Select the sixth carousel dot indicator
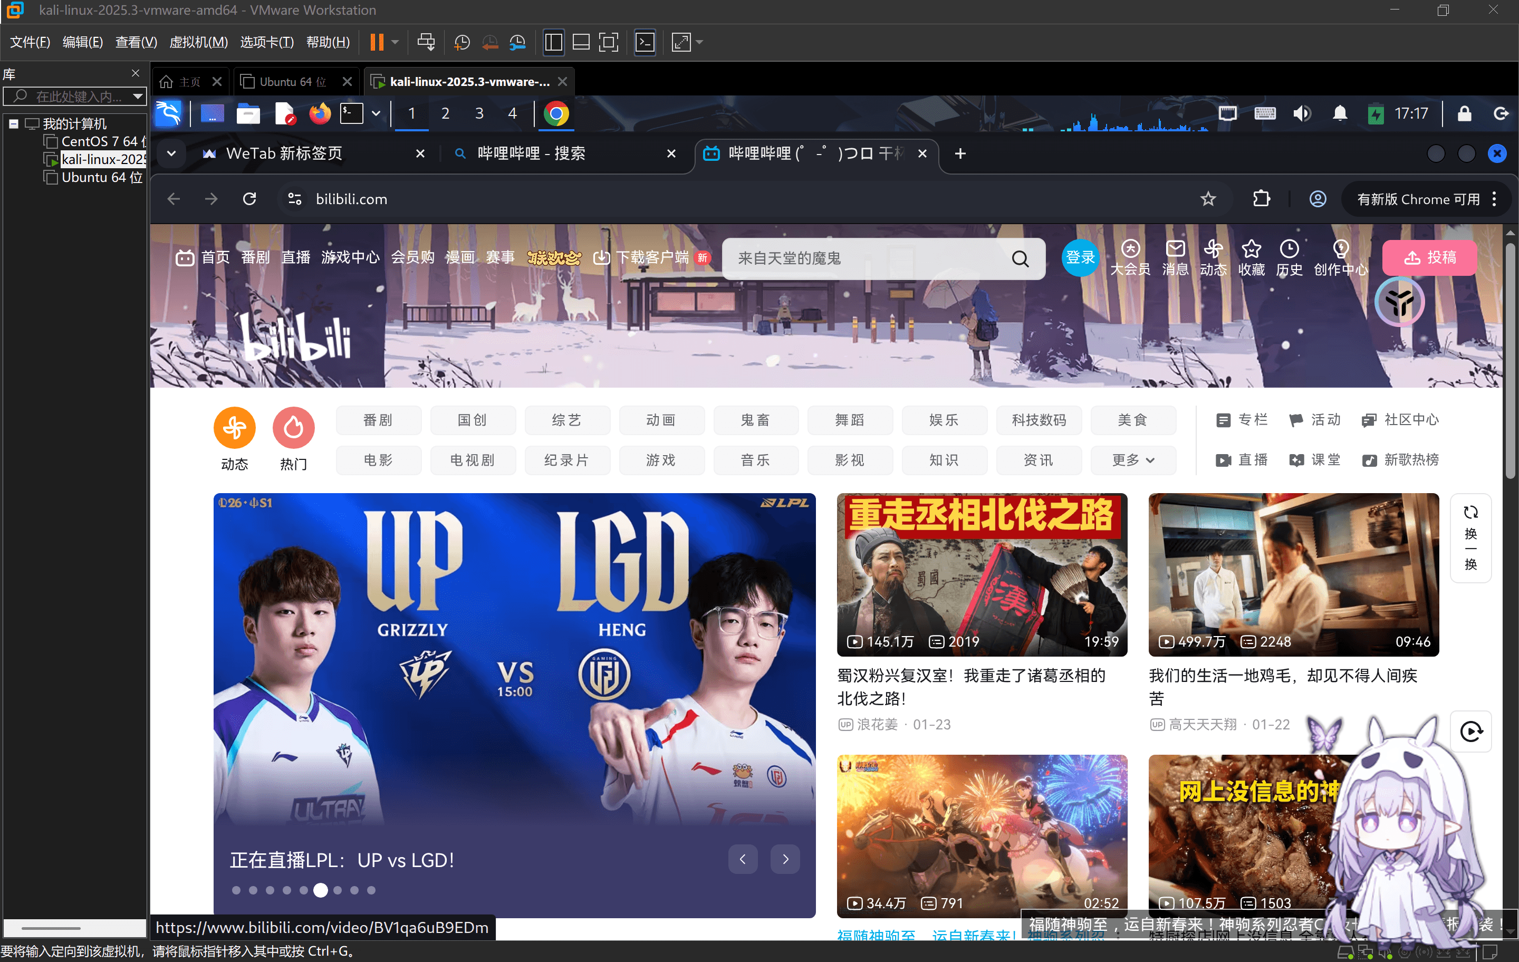Viewport: 1519px width, 962px height. (x=321, y=890)
